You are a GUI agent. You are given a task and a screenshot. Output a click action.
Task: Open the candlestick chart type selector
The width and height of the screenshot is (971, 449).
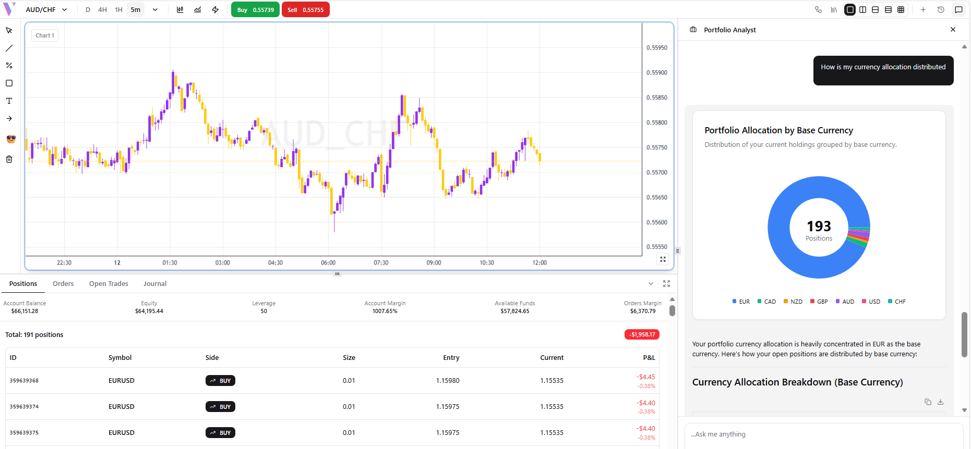click(180, 10)
